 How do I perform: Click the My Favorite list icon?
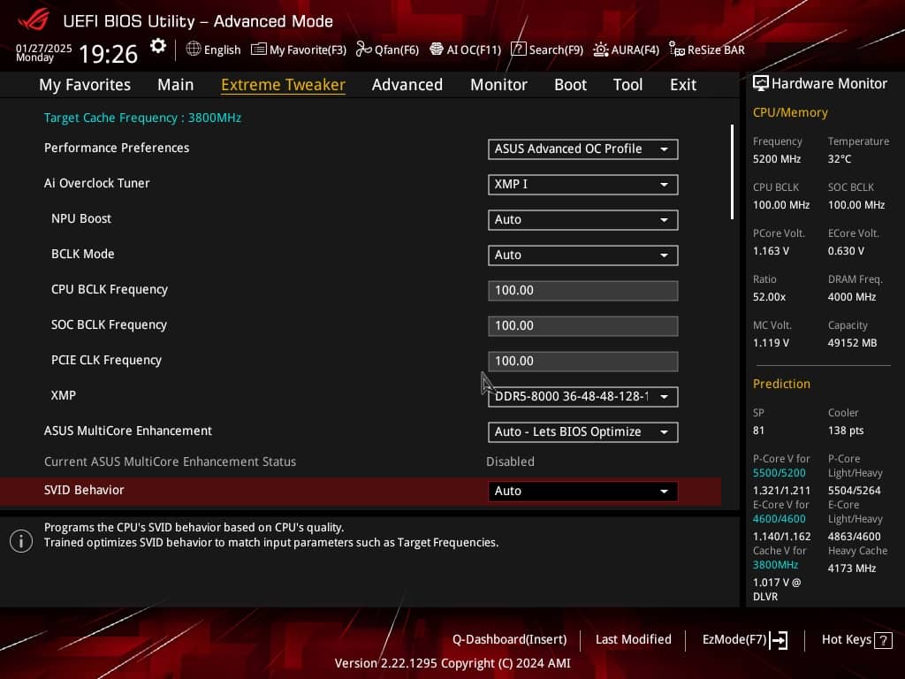pos(259,50)
